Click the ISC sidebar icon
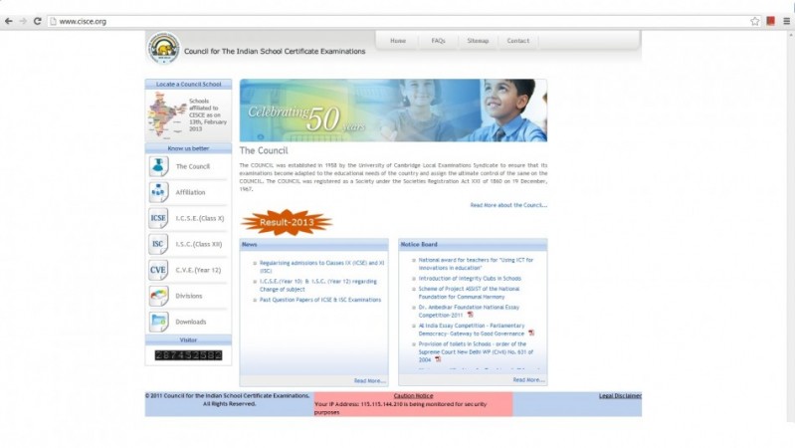The image size is (795, 448). click(x=158, y=244)
